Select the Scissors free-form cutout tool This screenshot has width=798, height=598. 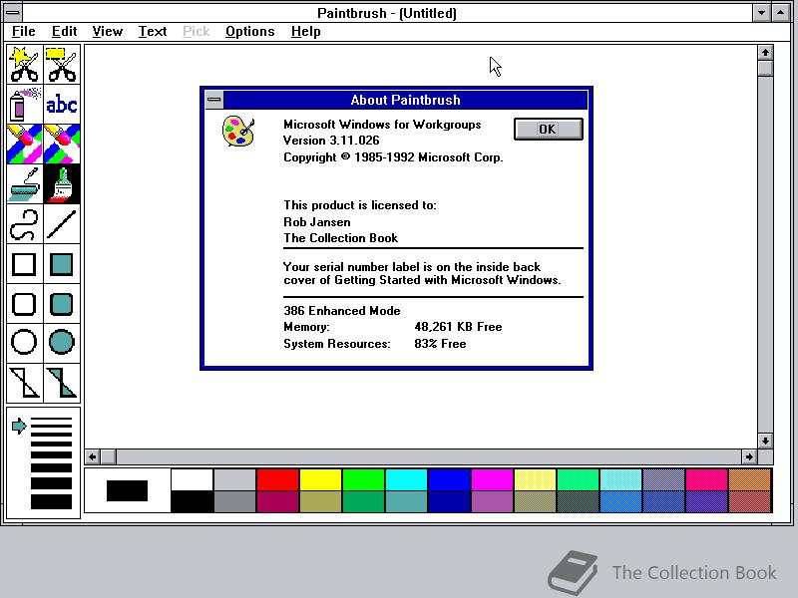click(x=24, y=65)
